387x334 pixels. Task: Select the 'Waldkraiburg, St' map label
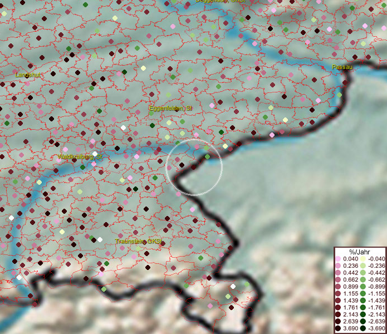80,156
